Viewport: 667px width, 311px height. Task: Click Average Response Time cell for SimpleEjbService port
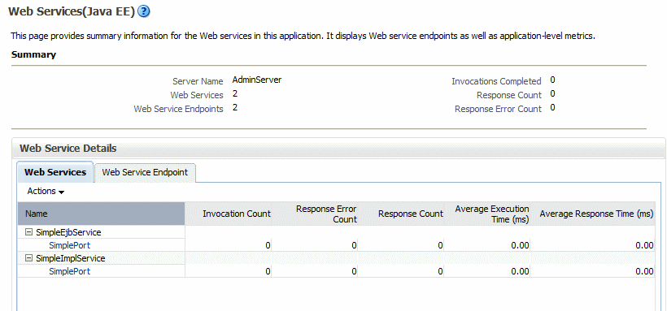pyautogui.click(x=644, y=245)
